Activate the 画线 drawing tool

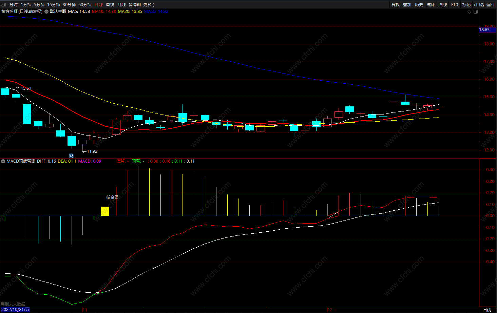pos(443,4)
